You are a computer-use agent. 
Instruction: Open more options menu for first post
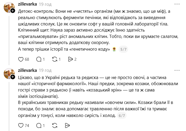pyautogui.click(x=176, y=5)
